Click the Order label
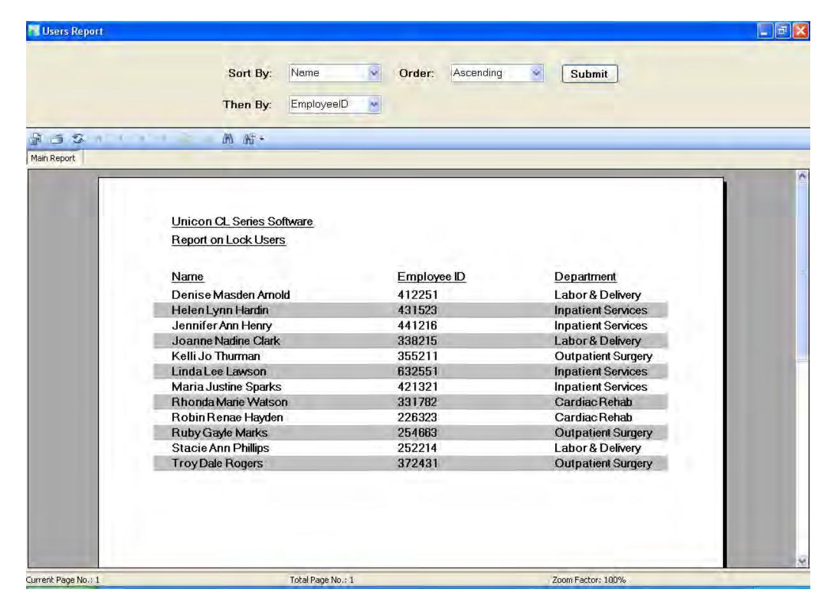830x610 pixels. click(416, 73)
